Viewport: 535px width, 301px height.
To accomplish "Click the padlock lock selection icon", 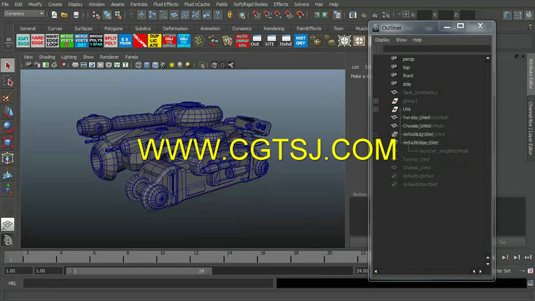I will tap(230, 15).
